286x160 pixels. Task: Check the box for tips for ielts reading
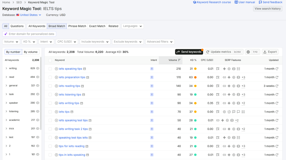click(x=50, y=146)
